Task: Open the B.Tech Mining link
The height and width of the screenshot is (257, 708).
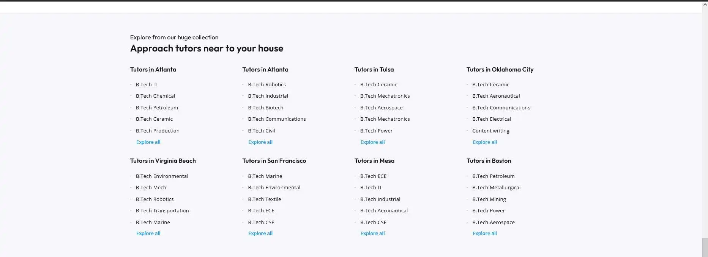Action: pyautogui.click(x=489, y=199)
